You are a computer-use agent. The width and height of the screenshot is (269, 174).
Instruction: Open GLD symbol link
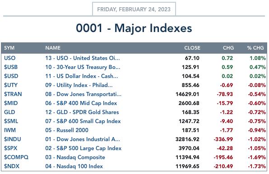pos(9,112)
